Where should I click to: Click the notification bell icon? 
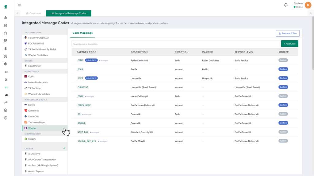click(286, 5)
